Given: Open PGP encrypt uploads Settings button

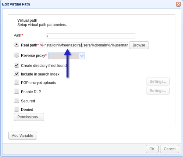Looking at the screenshot, I should pyautogui.click(x=158, y=82).
